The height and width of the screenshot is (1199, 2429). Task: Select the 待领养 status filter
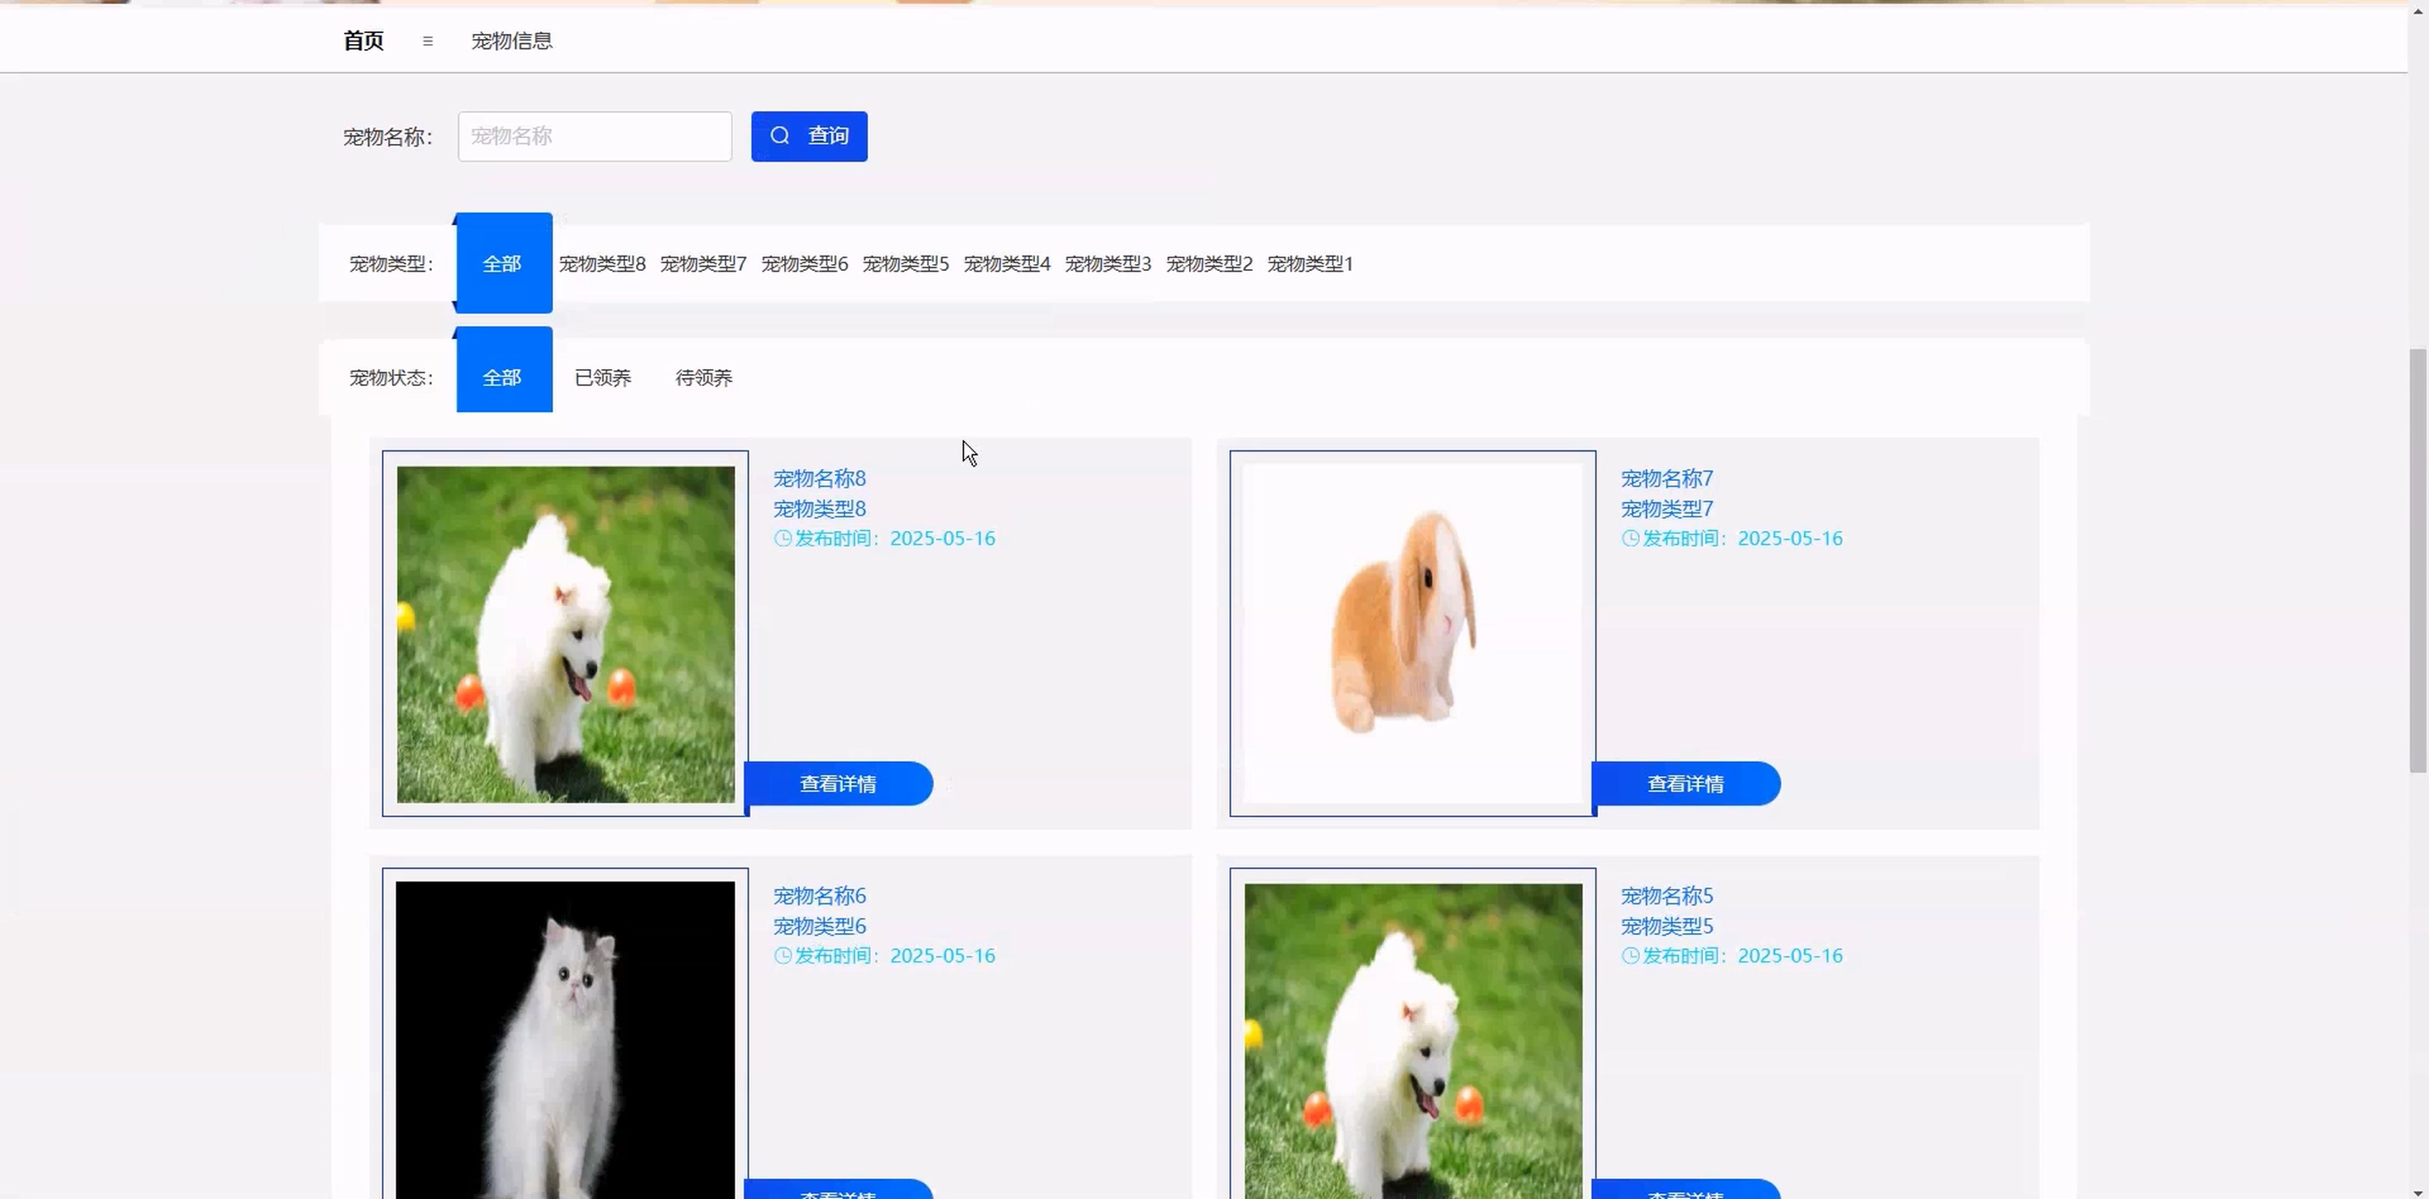pos(704,378)
